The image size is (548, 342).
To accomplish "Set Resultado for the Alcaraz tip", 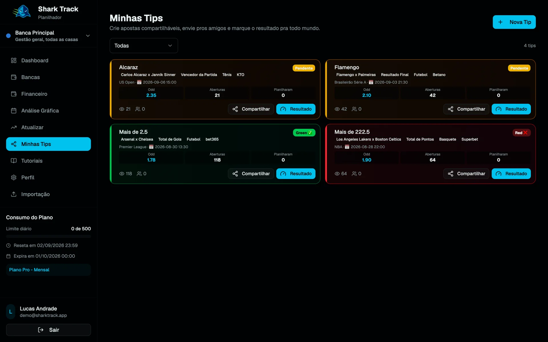I will click(x=296, y=109).
